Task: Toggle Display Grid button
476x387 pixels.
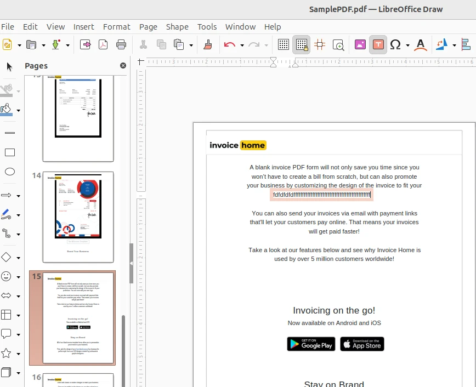Action: [283, 44]
